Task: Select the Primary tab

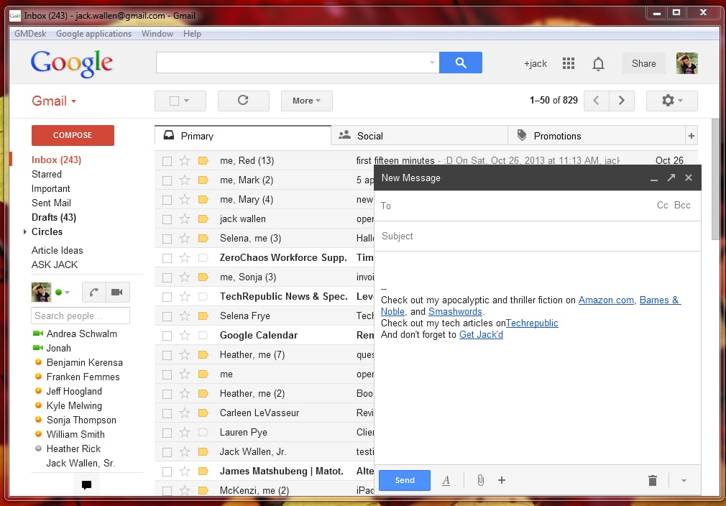Action: point(243,136)
